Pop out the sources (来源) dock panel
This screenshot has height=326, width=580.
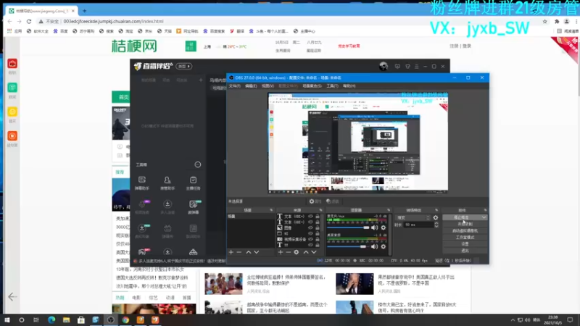(320, 210)
